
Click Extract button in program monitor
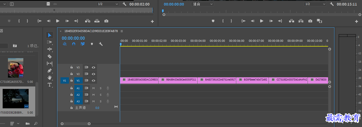coord(301,21)
